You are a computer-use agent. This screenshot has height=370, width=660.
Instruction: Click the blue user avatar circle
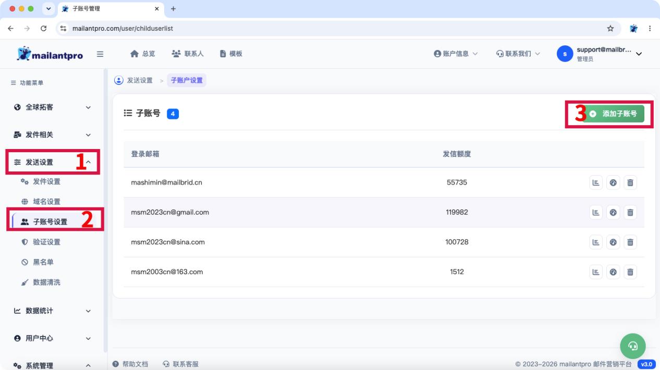point(565,54)
